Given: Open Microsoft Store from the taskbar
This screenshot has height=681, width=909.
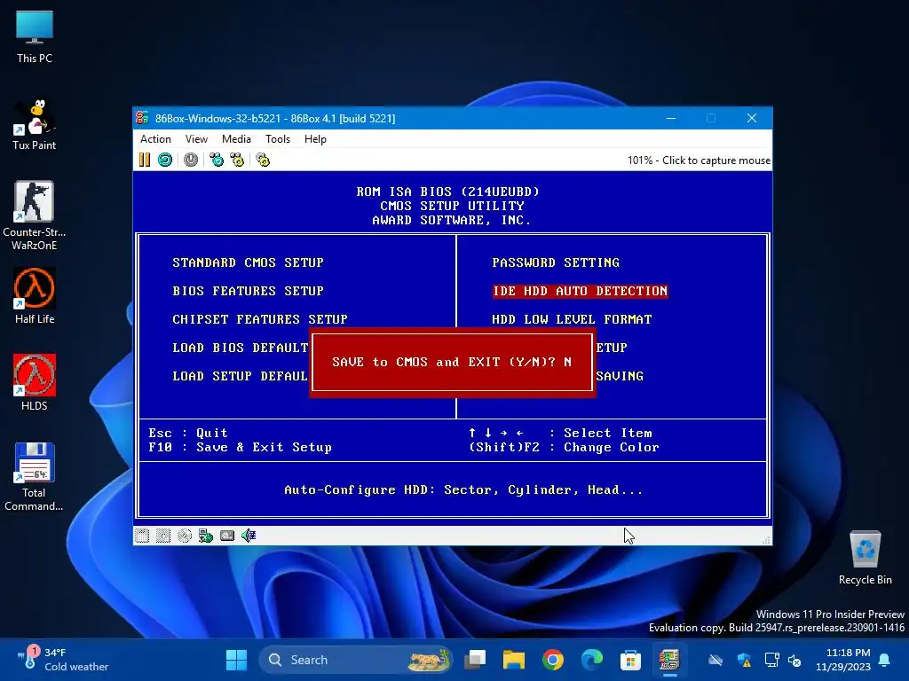Looking at the screenshot, I should point(630,660).
